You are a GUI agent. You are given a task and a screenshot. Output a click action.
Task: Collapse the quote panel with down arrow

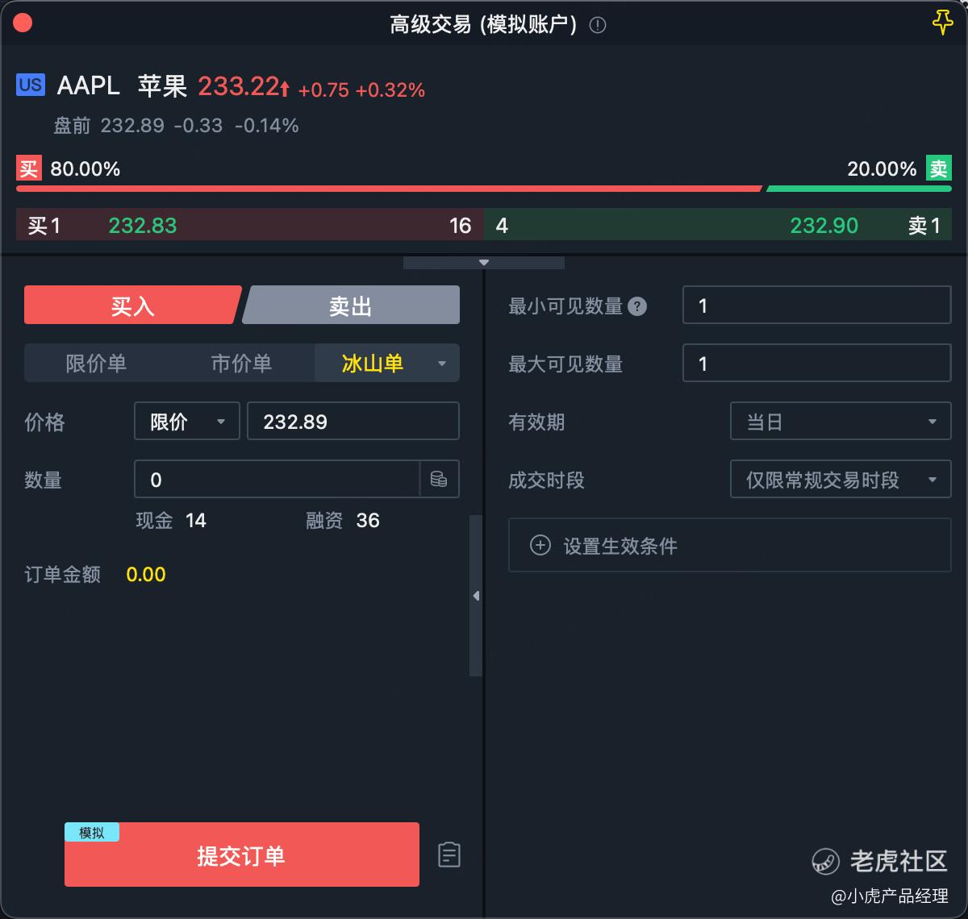coord(484,263)
